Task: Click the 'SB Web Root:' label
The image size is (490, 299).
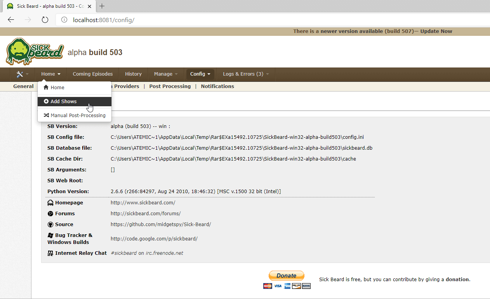Action: pos(65,181)
